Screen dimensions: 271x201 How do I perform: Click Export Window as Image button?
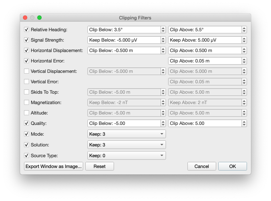point(53,167)
